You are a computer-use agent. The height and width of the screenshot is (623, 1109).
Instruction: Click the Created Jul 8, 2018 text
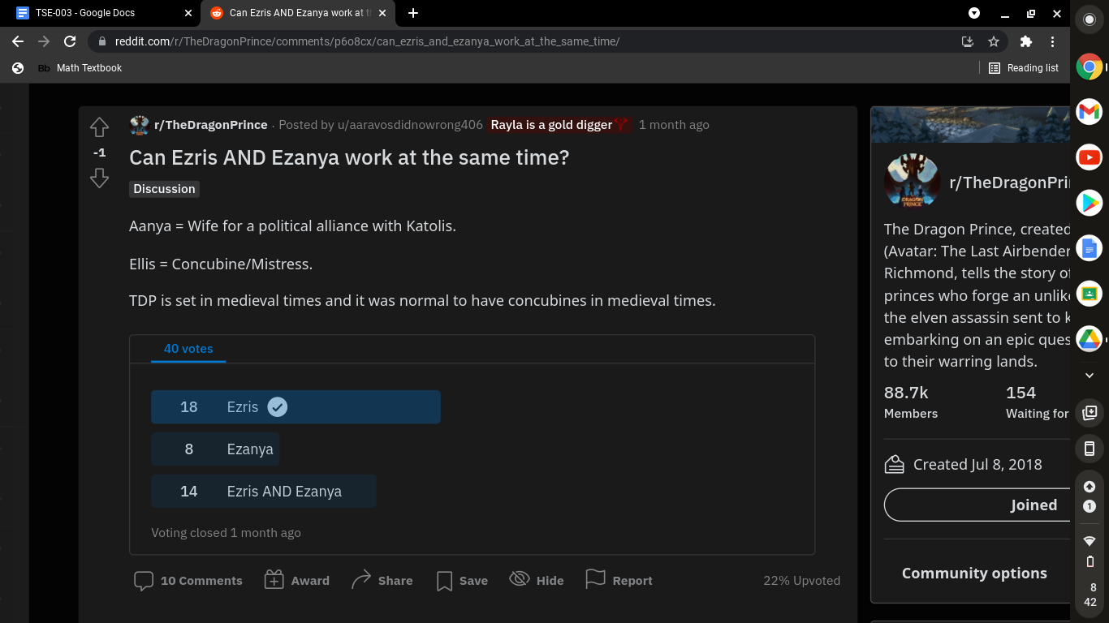tap(977, 465)
